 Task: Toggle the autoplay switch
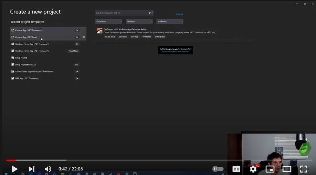(218, 169)
